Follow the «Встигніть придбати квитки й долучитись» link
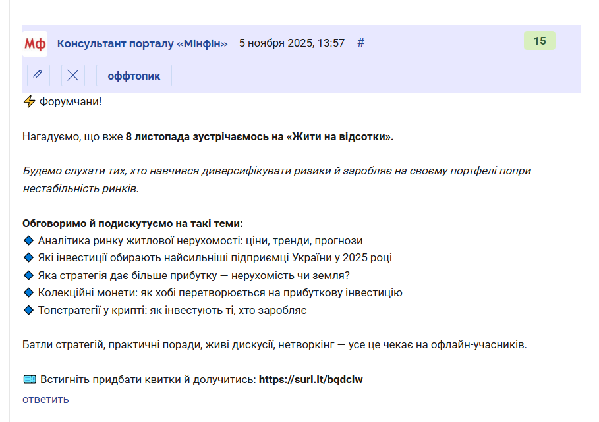 click(x=148, y=379)
